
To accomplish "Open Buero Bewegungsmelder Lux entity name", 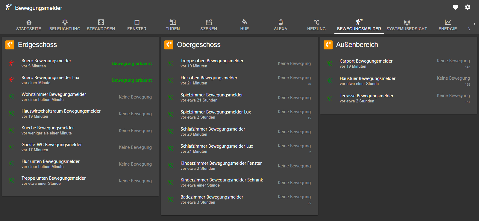I will [50, 78].
